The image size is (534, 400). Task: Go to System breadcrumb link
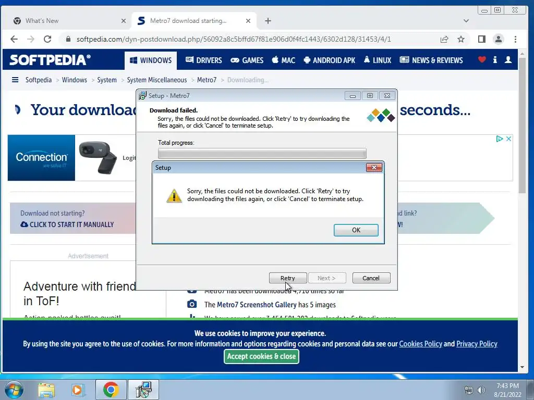point(107,80)
